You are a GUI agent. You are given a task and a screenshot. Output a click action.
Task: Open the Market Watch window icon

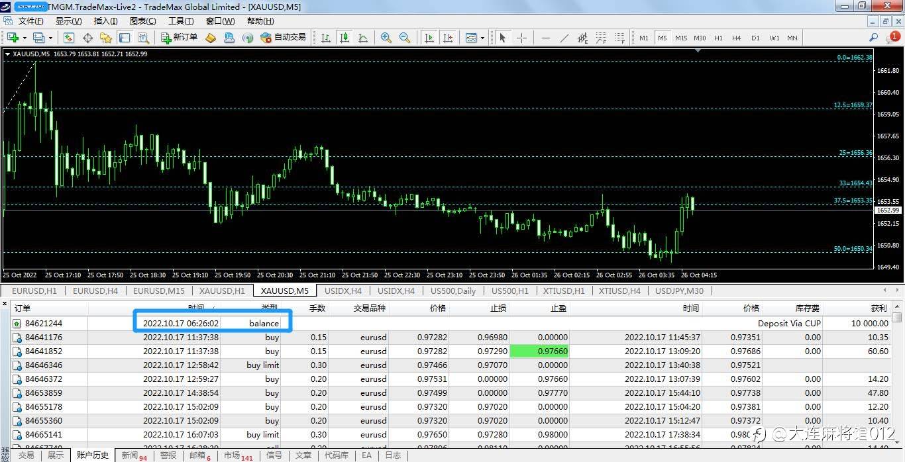coord(69,38)
